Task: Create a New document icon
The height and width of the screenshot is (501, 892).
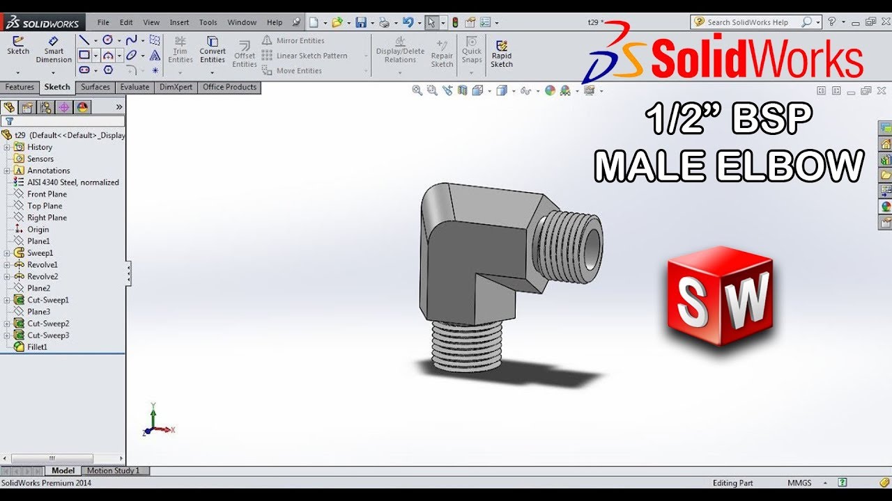Action: pyautogui.click(x=314, y=22)
